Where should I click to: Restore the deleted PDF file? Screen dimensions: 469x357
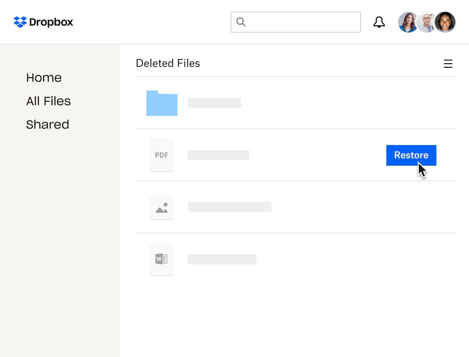tap(411, 155)
